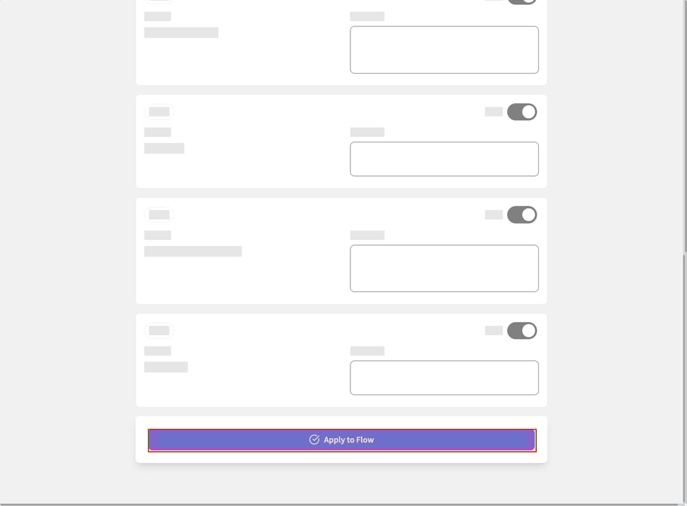Toggle the partially visible switch in the top card
The image size is (687, 506).
click(522, 2)
